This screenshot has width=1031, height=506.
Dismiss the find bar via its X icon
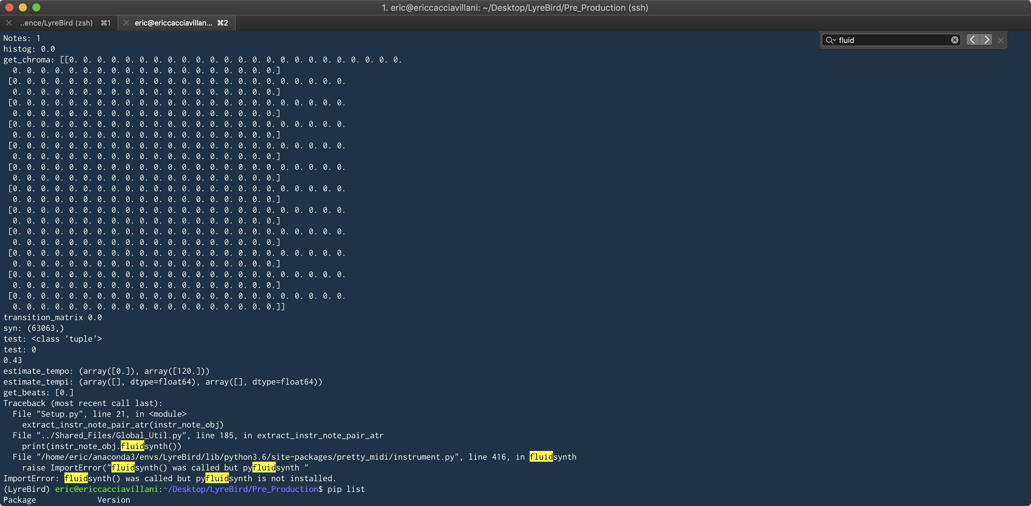(1000, 40)
